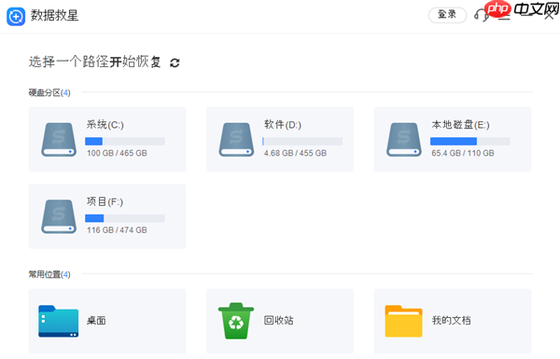The height and width of the screenshot is (359, 560).
Task: Select the 系统(C:) drive icon
Action: tap(59, 140)
